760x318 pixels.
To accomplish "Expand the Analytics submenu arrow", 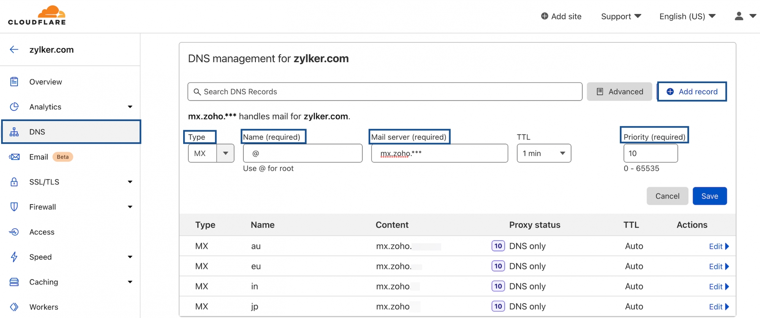I will point(130,107).
